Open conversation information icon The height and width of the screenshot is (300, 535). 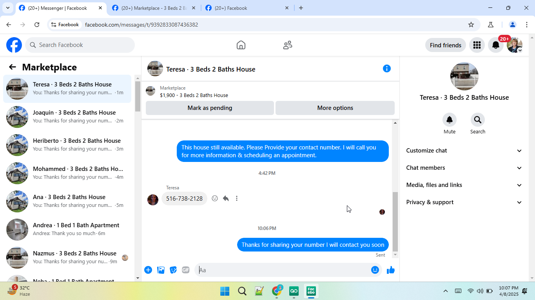coord(387,68)
